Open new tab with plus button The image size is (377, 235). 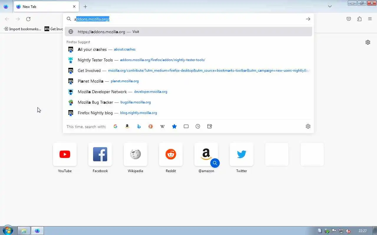[85, 6]
